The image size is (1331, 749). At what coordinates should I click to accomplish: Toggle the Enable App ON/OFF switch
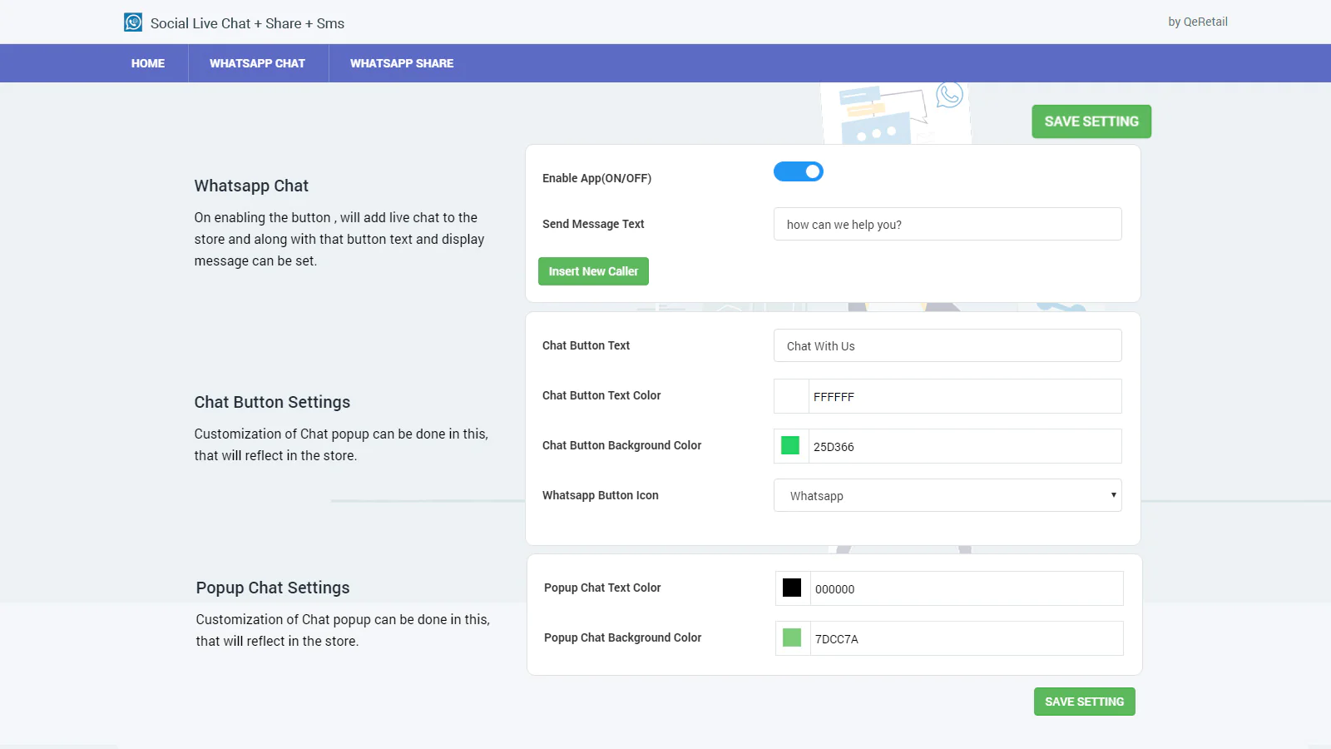[799, 171]
